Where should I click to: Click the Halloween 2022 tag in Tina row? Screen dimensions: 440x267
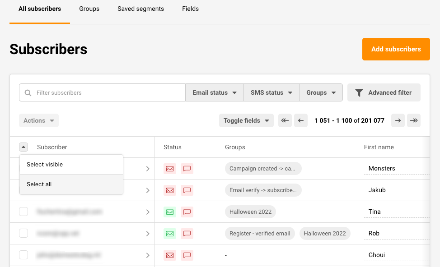coord(250,212)
